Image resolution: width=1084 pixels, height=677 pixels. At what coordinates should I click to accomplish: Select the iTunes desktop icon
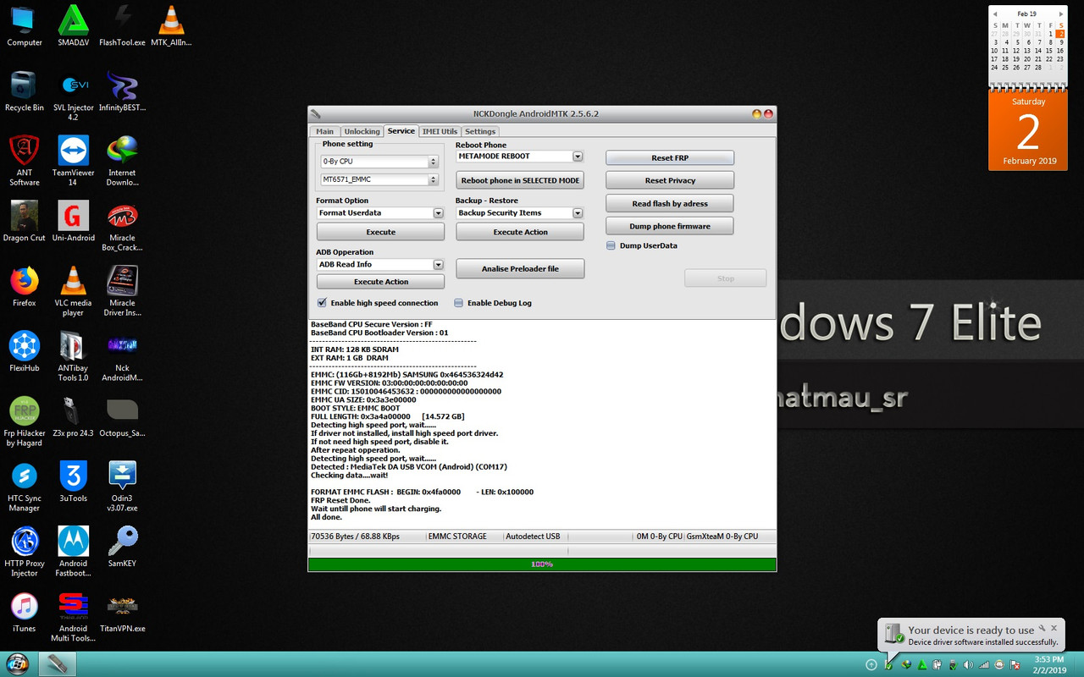coord(25,613)
